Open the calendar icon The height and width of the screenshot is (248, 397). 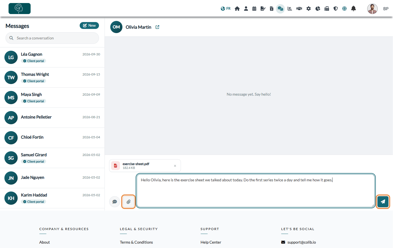point(254,9)
